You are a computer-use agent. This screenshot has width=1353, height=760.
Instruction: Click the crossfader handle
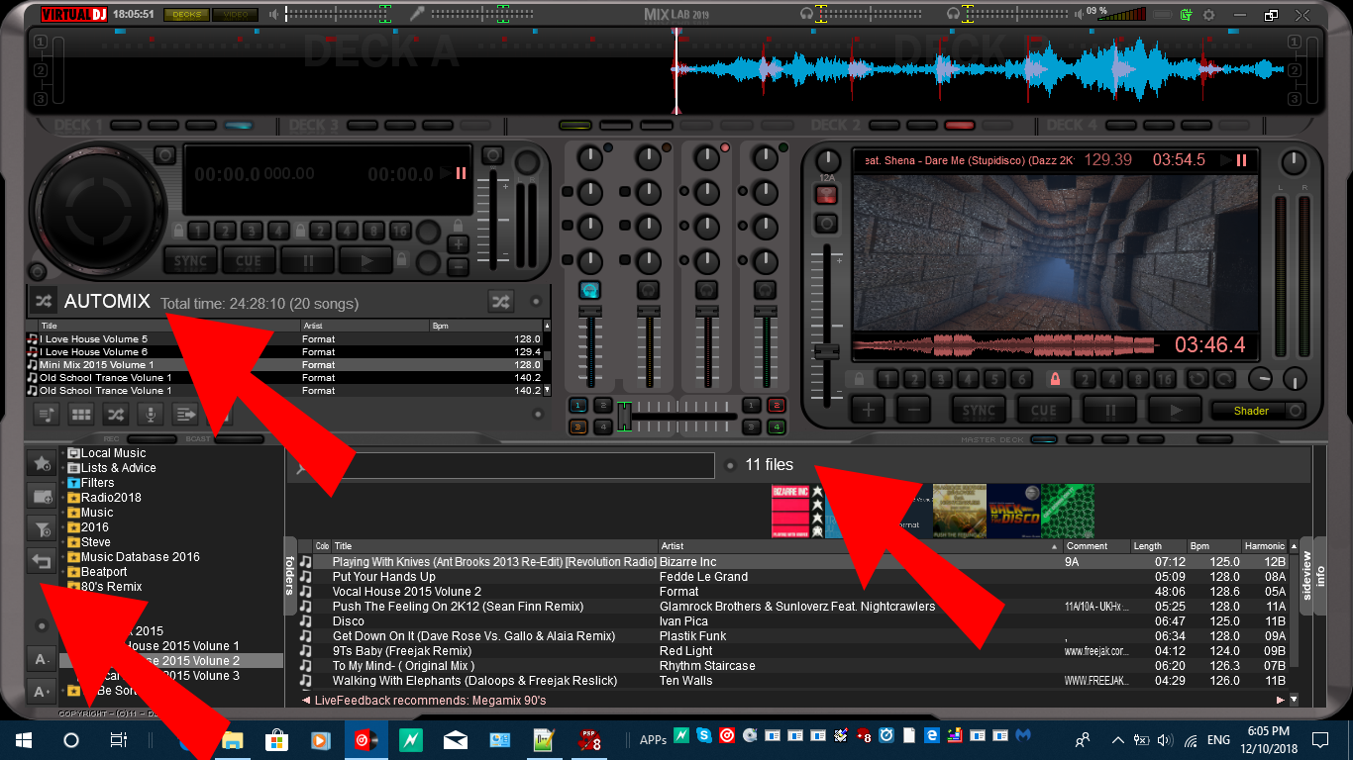click(624, 416)
